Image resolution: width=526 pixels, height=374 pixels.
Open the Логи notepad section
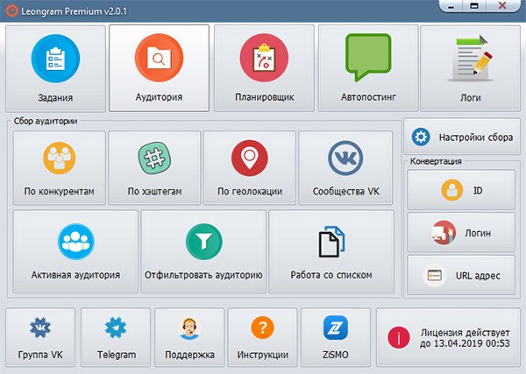tap(470, 68)
